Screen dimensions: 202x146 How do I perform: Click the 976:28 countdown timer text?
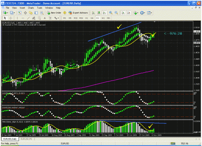click(x=176, y=34)
